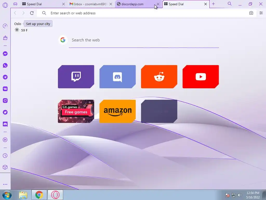Open GX Control speedometer icon in sidebar
This screenshot has height=200, width=266.
click(x=5, y=26)
